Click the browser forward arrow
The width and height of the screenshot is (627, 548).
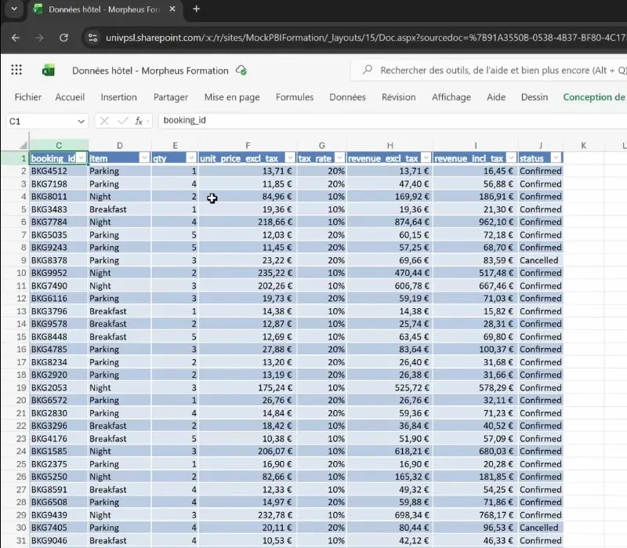tap(39, 38)
